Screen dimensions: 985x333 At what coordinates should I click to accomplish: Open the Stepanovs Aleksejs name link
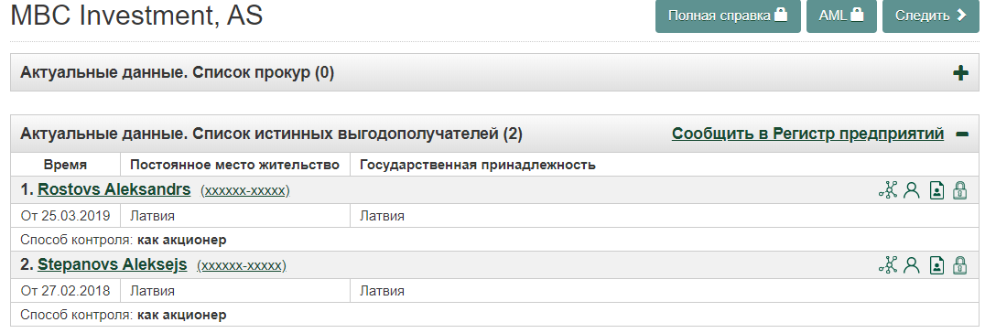pyautogui.click(x=113, y=264)
